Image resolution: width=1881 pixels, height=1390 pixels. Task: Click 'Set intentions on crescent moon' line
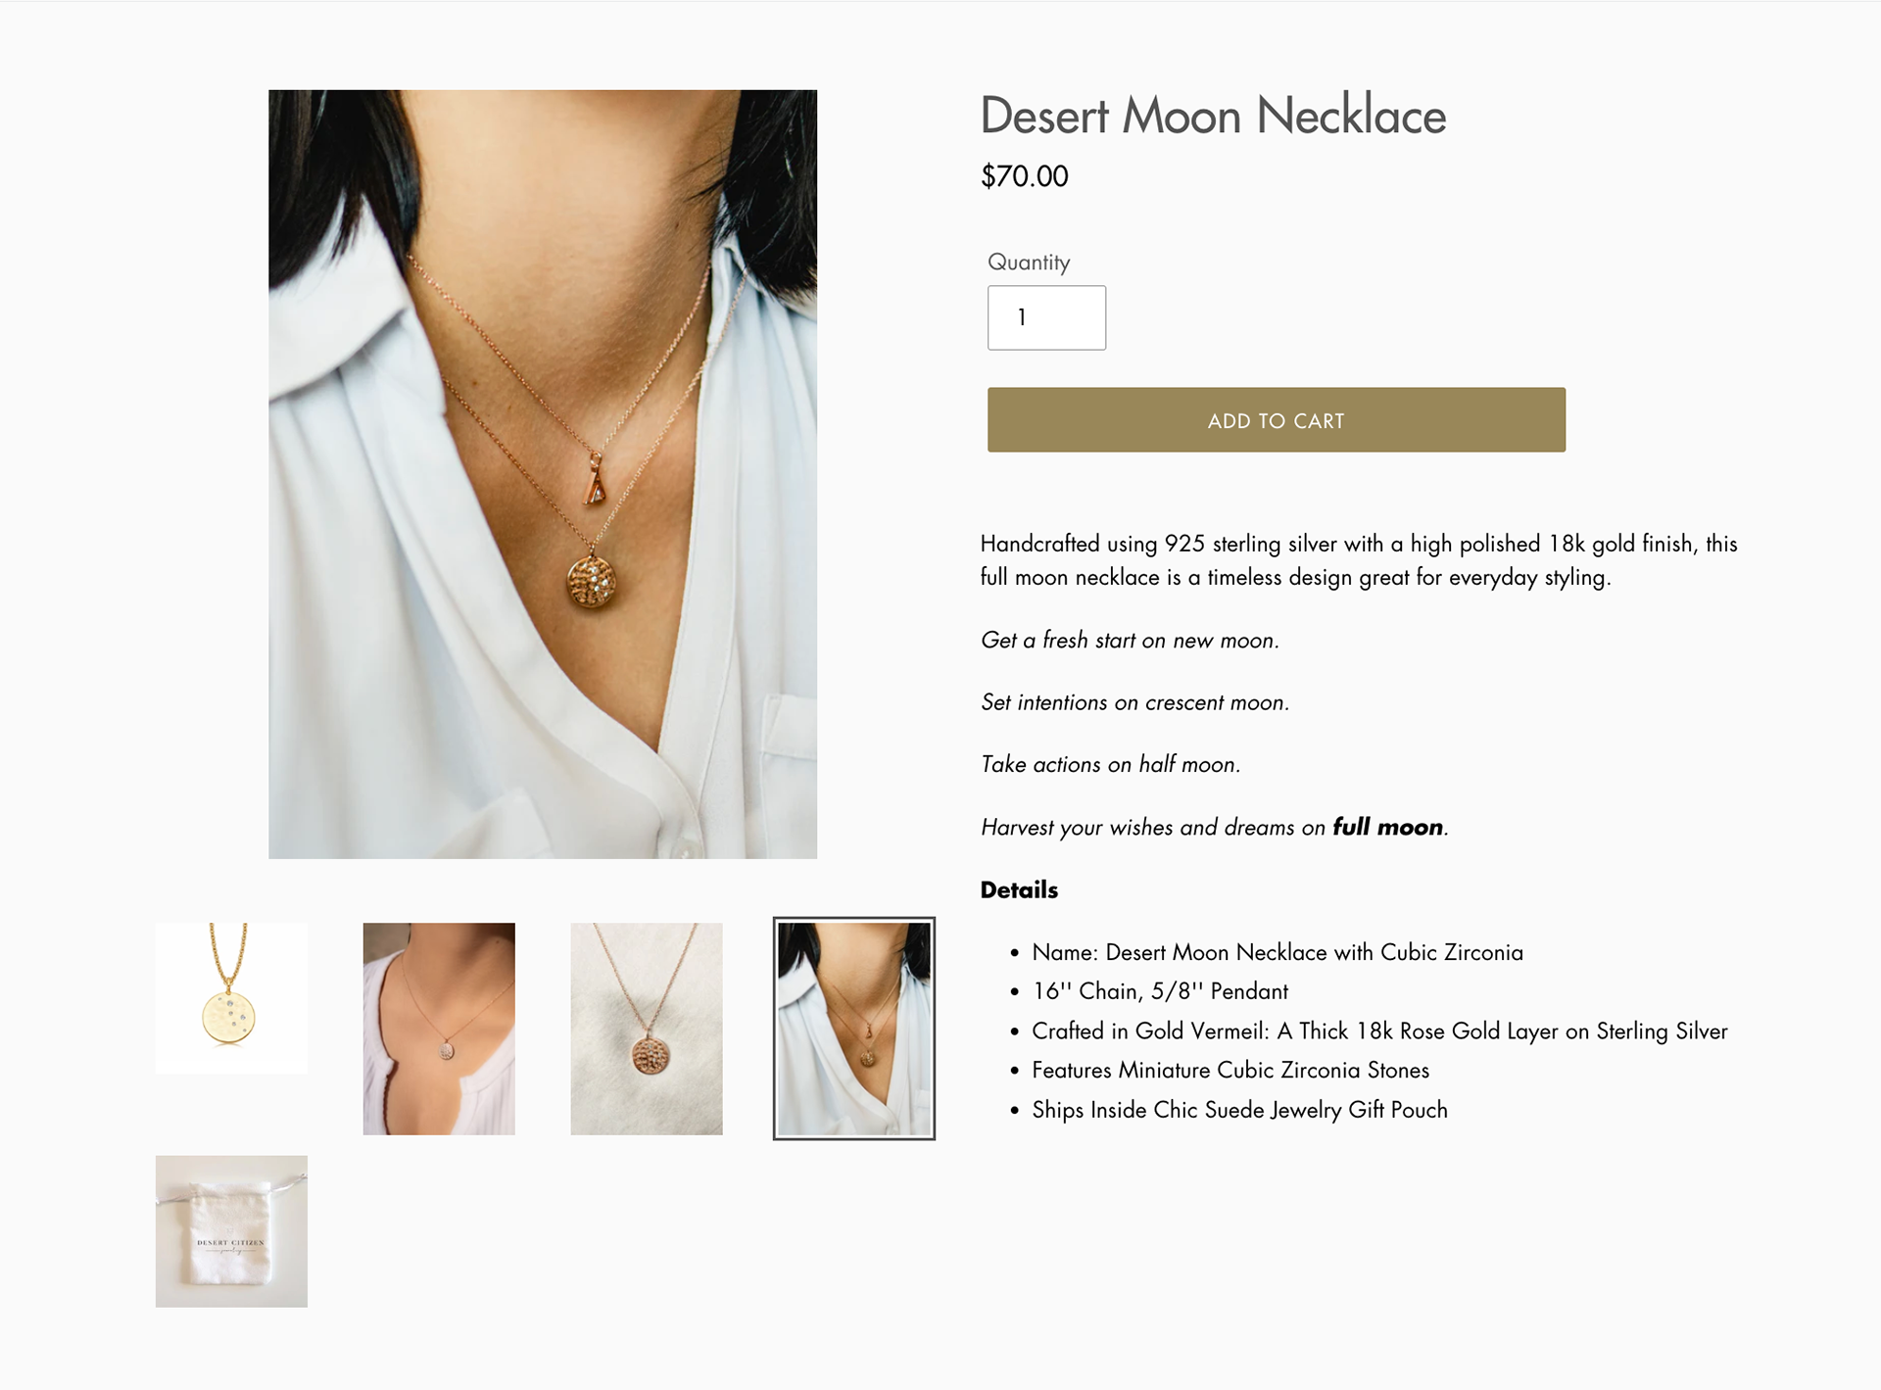pos(1134,703)
